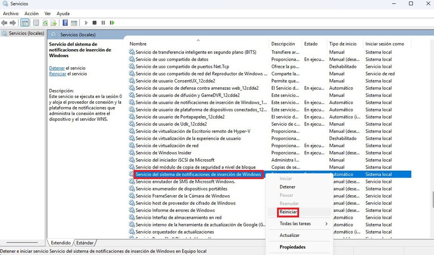The image size is (434, 255).
Task: Click highlighted Servicio del sistema de notificaciones de inserción row
Action: pyautogui.click(x=198, y=174)
